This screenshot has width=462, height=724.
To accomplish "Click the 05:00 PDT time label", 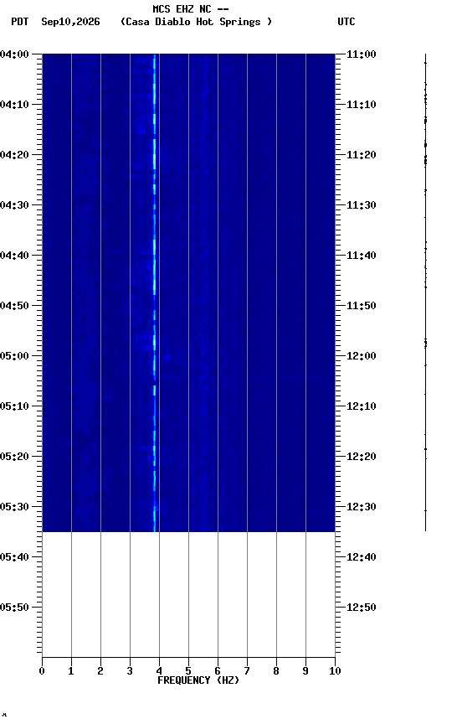I will pyautogui.click(x=14, y=356).
